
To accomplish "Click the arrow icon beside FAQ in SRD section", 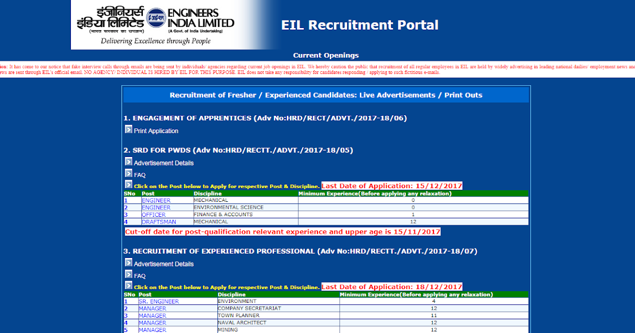I will [129, 173].
